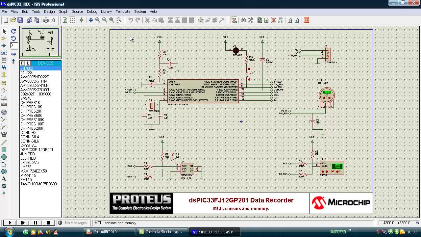This screenshot has height=237, width=421.
Task: Add a new sheet
Action: coord(266,20)
